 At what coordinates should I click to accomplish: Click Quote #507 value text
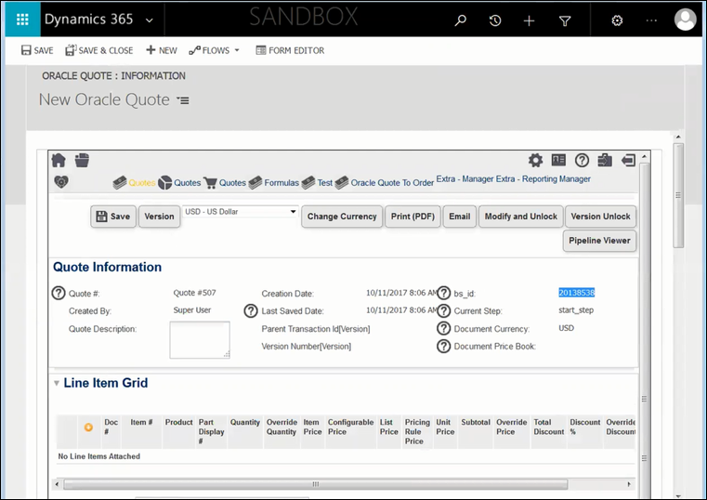click(194, 293)
